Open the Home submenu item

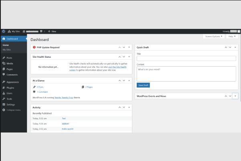point(6,45)
